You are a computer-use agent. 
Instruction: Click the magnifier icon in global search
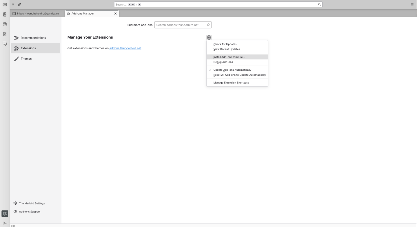(319, 4)
